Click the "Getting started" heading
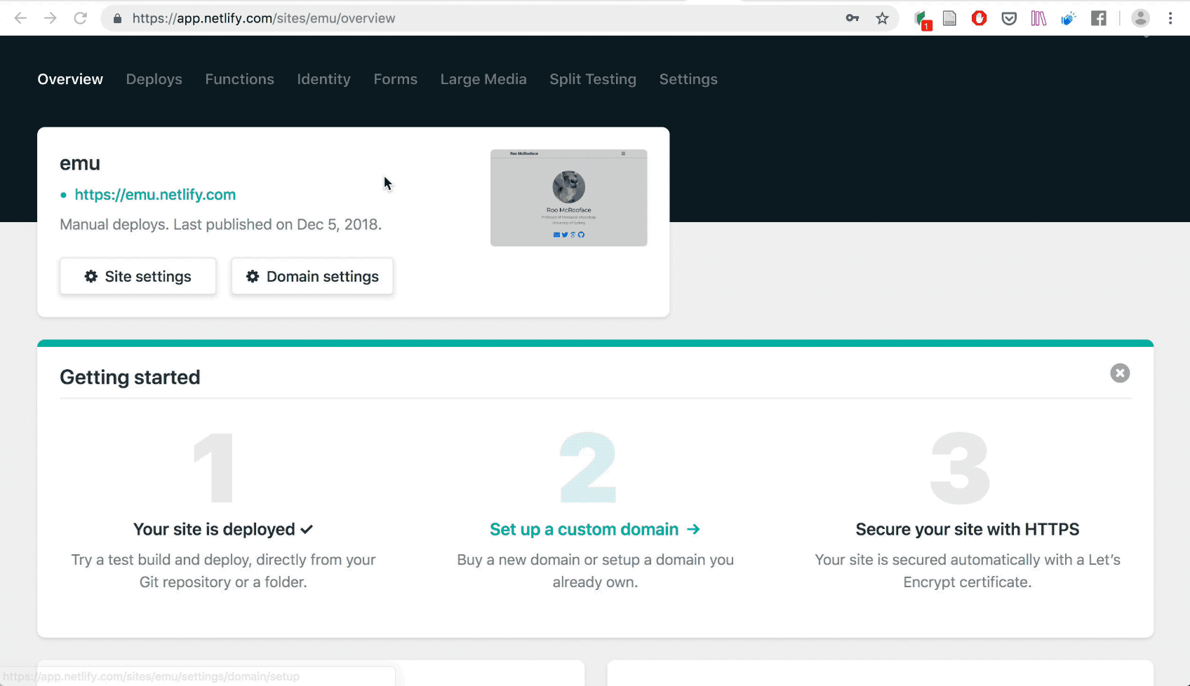Screen dimensions: 1190x686 point(130,377)
